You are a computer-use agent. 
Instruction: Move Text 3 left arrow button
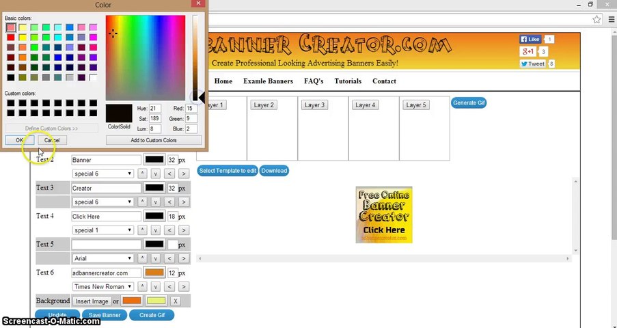[x=169, y=202]
